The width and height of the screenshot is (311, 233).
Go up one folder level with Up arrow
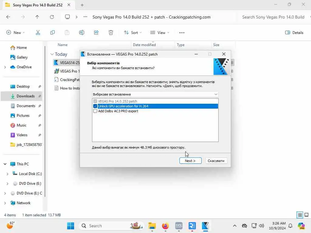pyautogui.click(x=37, y=17)
